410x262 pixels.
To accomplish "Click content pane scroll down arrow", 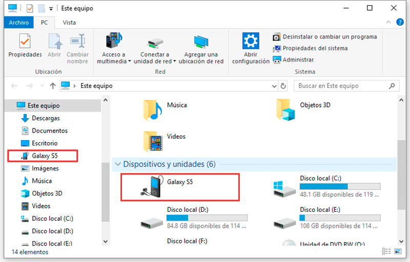I will [x=401, y=242].
